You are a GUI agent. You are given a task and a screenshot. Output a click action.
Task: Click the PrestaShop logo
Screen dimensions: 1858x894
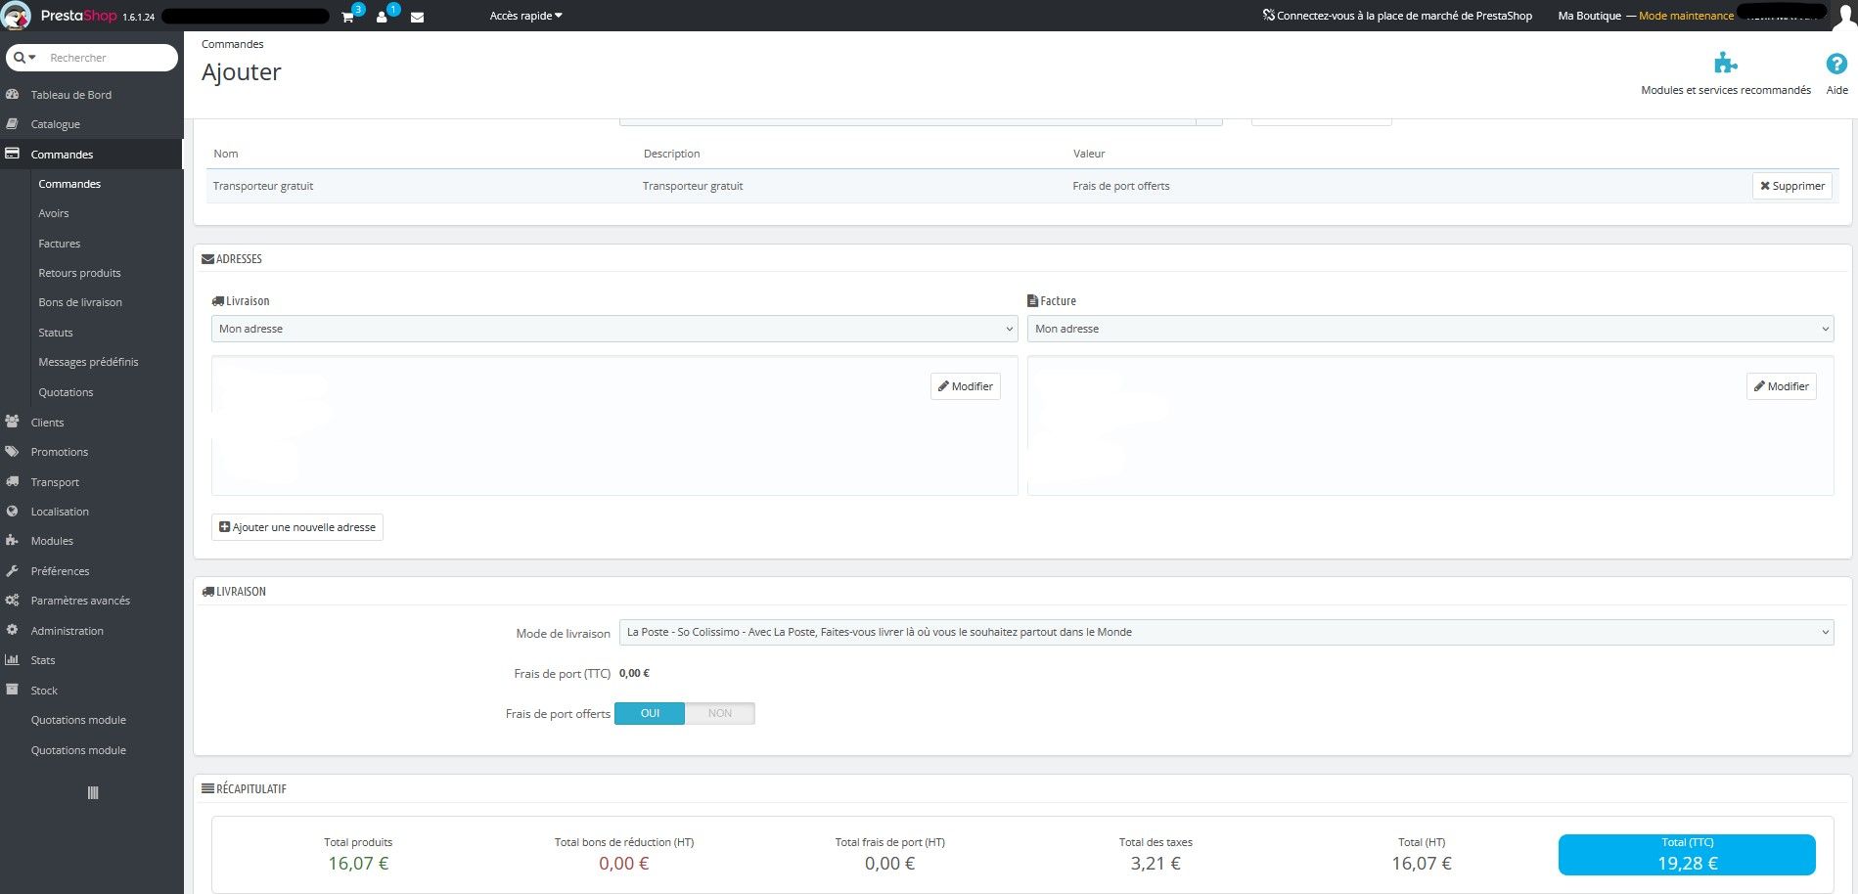click(x=17, y=16)
